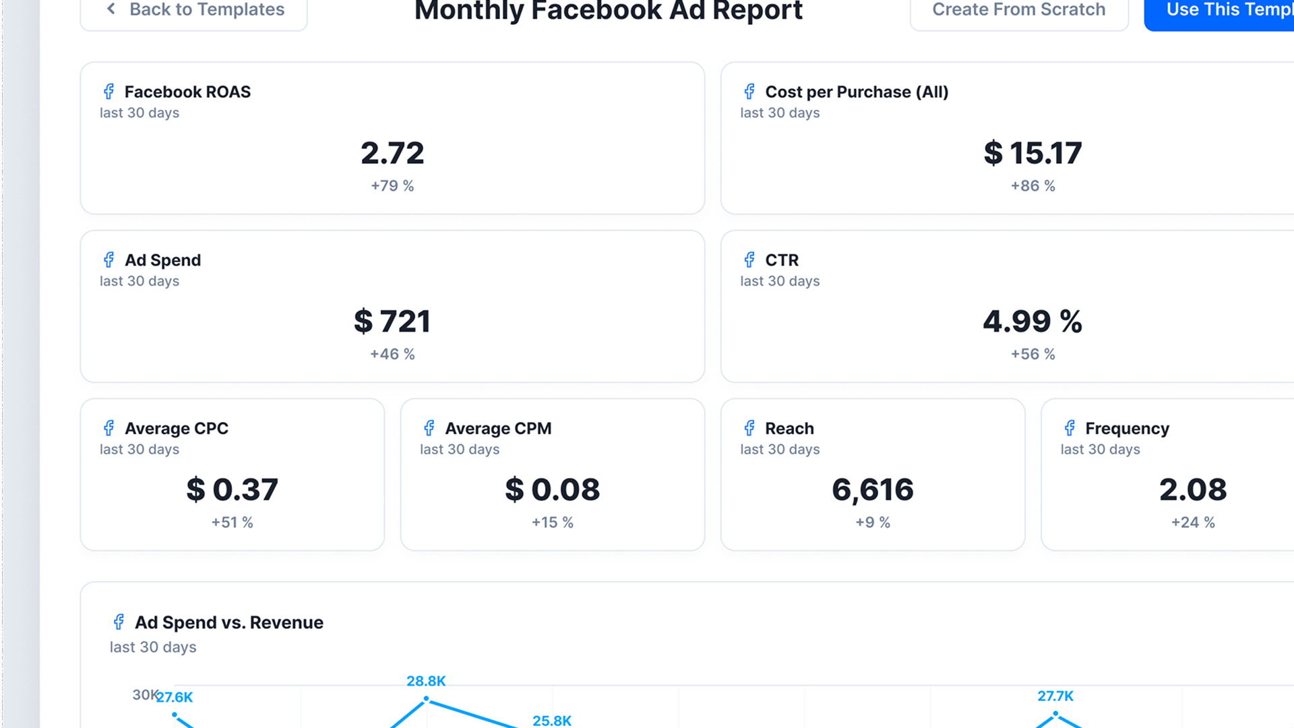
Task: Click the Facebook icon by Ad Spend vs. Revenue
Action: (x=119, y=622)
